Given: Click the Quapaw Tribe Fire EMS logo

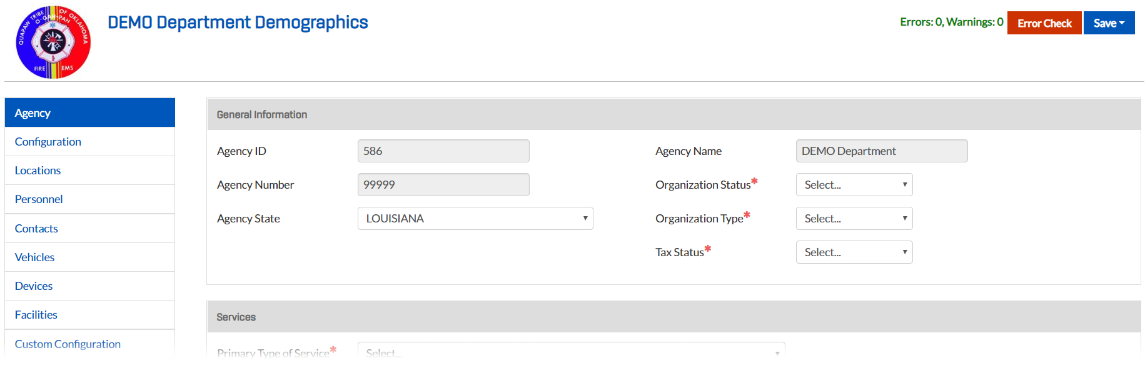Looking at the screenshot, I should point(53,42).
